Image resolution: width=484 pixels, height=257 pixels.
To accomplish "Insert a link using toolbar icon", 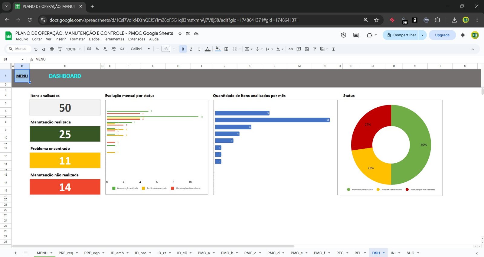I will click(x=290, y=49).
